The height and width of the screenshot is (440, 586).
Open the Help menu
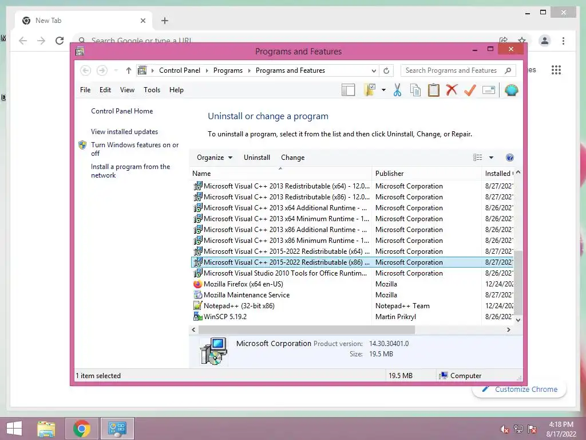tap(176, 90)
